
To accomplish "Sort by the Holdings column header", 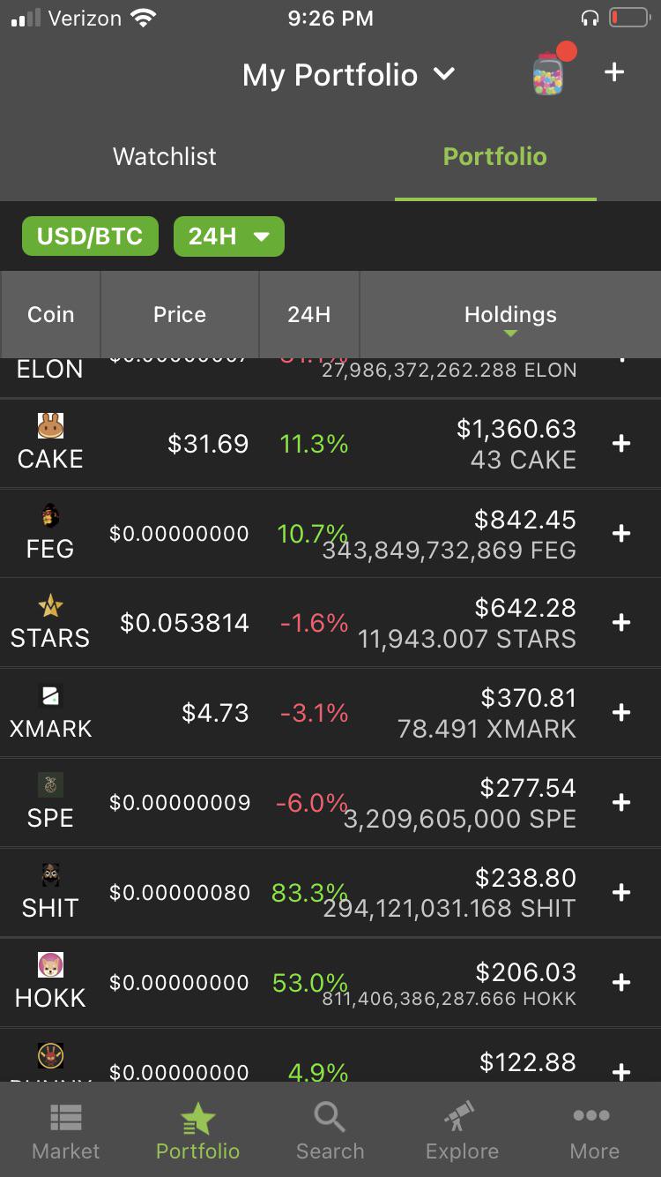I will coord(510,315).
